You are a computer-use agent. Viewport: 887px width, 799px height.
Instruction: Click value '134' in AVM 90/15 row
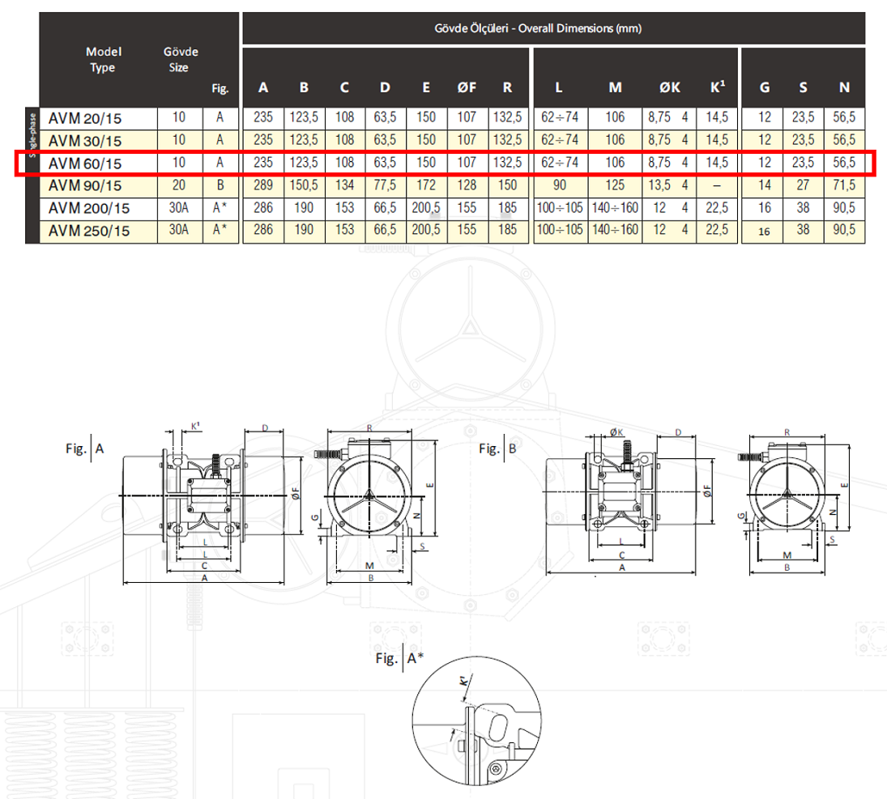(344, 185)
